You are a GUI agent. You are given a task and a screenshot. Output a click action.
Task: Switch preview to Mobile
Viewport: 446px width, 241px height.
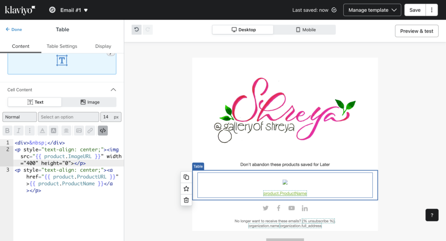coord(305,30)
